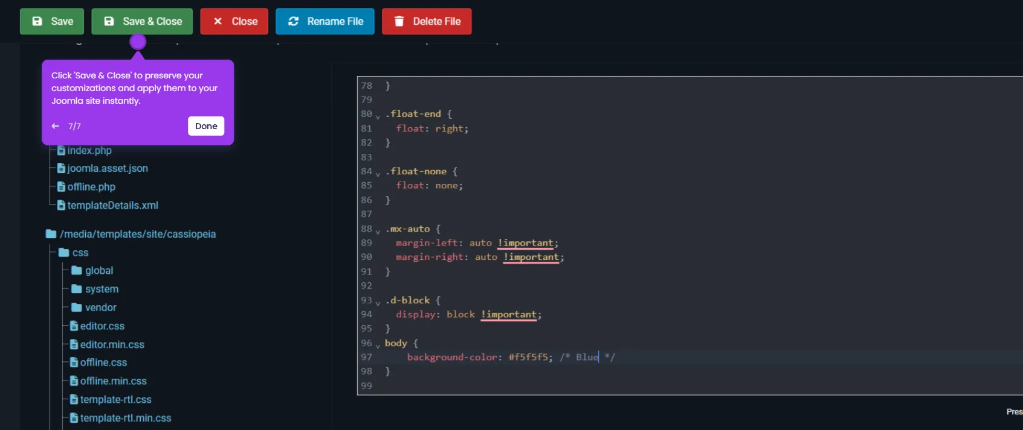Click Save & Close button
This screenshot has width=1023, height=430.
point(142,21)
